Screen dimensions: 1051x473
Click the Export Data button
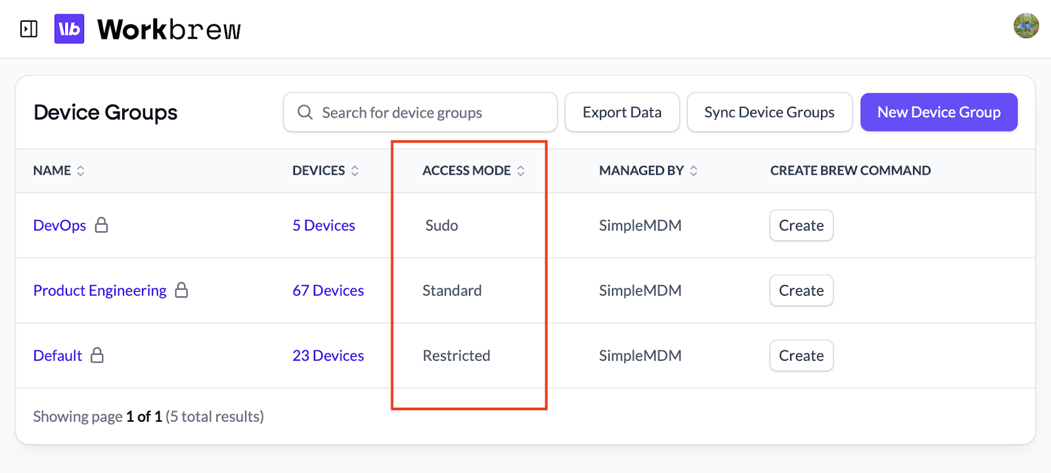pos(621,112)
